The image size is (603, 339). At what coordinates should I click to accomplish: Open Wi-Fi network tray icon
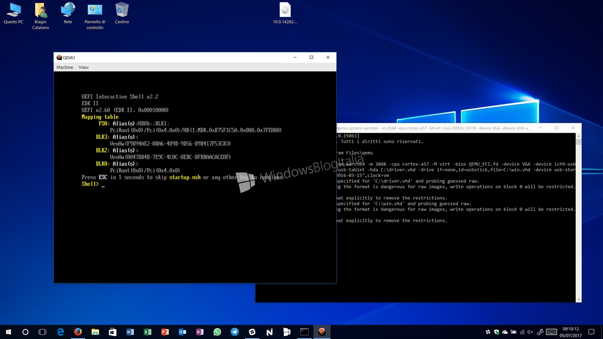522,332
